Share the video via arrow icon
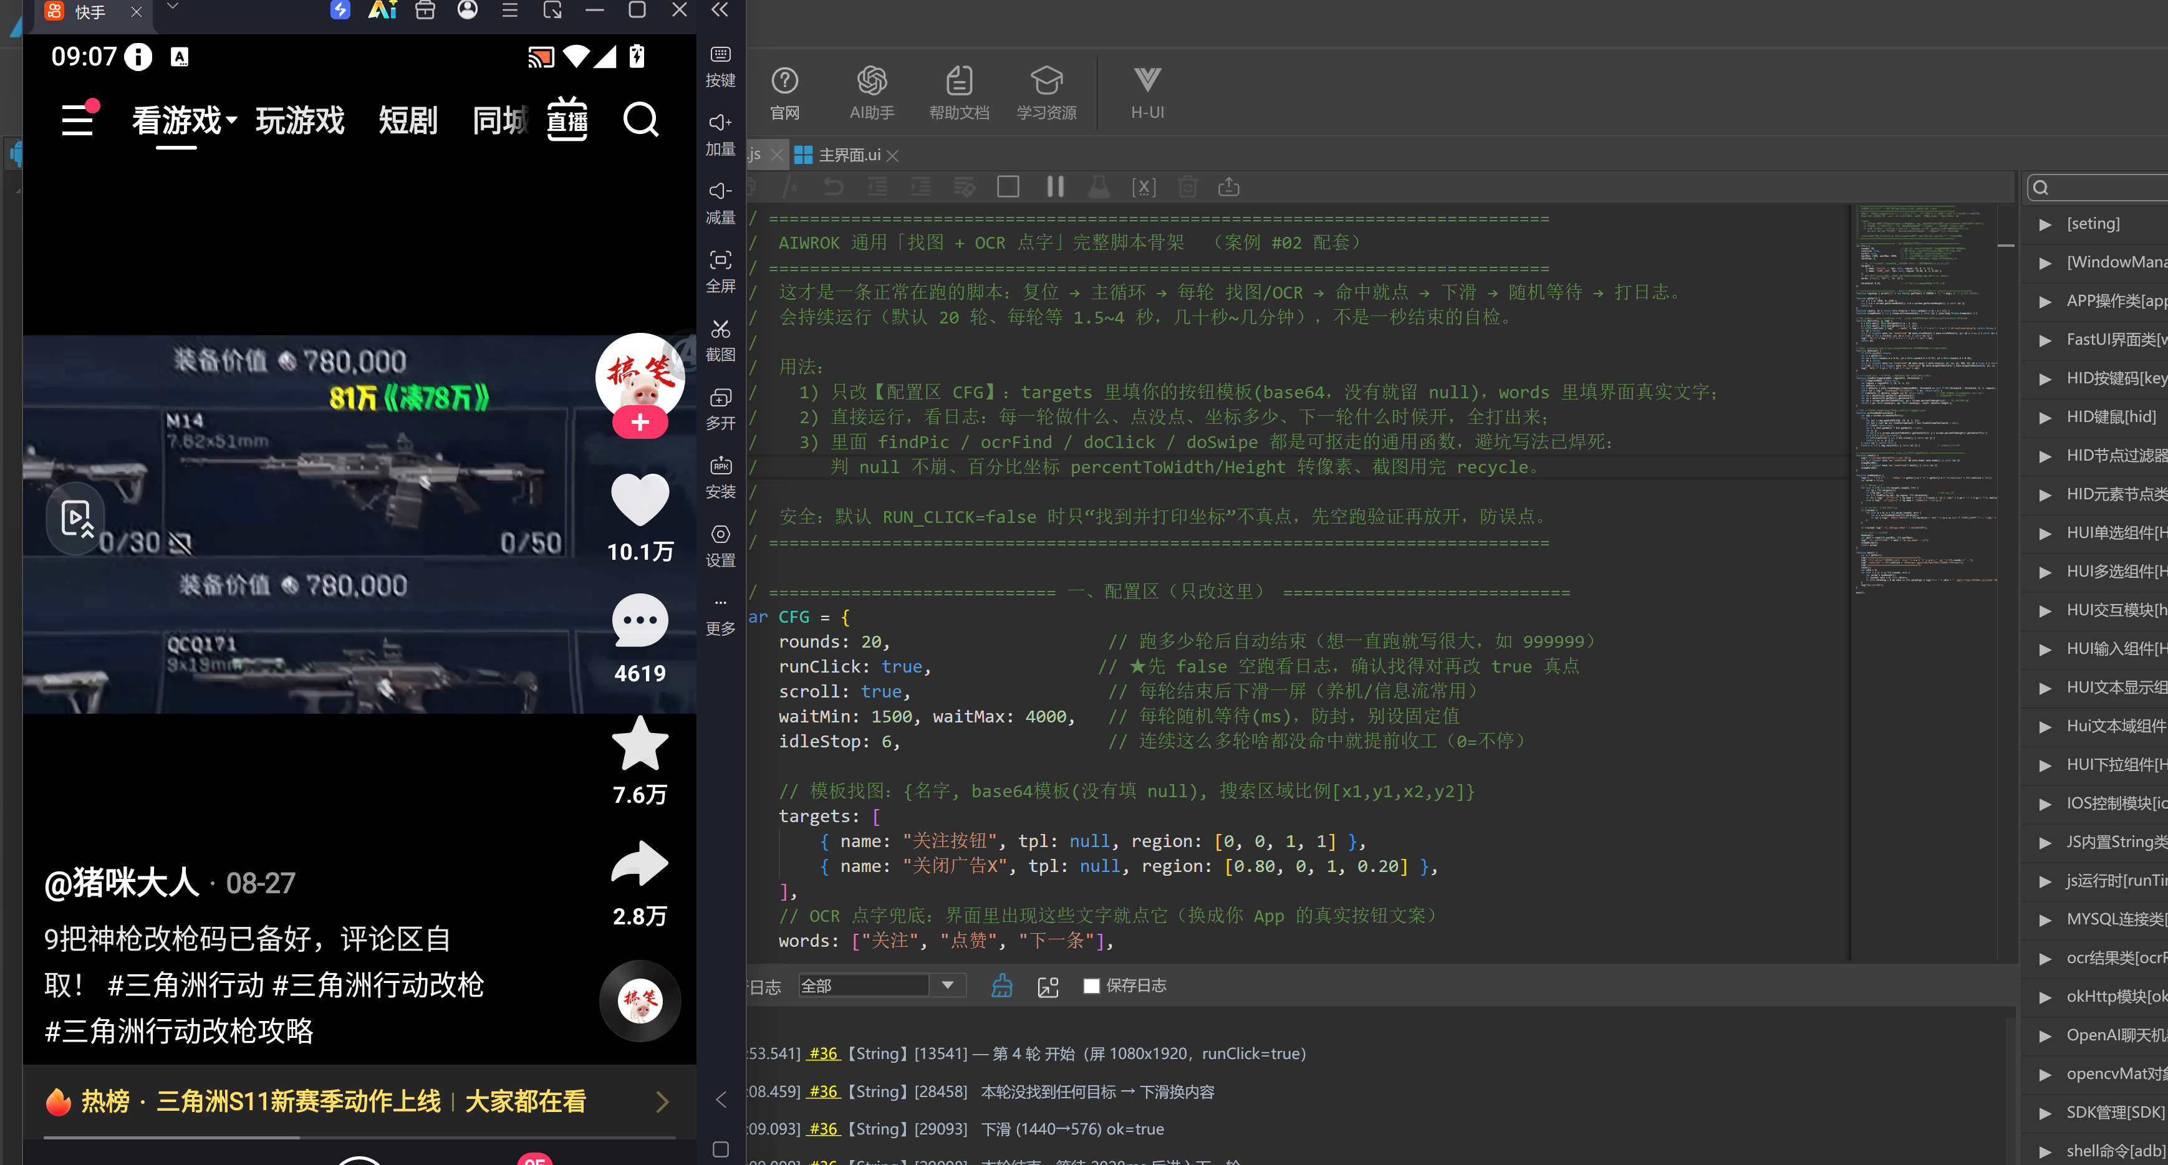The width and height of the screenshot is (2168, 1165). pos(640,863)
